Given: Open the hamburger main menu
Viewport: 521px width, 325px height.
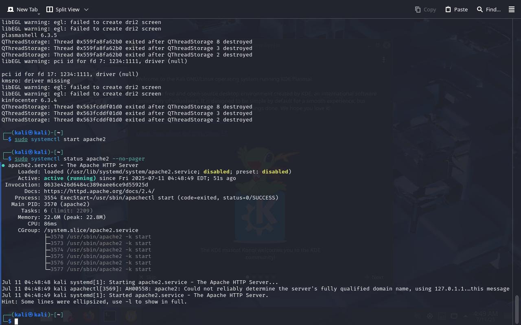Looking at the screenshot, I should click(x=512, y=9).
